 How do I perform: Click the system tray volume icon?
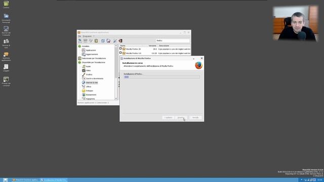(302, 180)
